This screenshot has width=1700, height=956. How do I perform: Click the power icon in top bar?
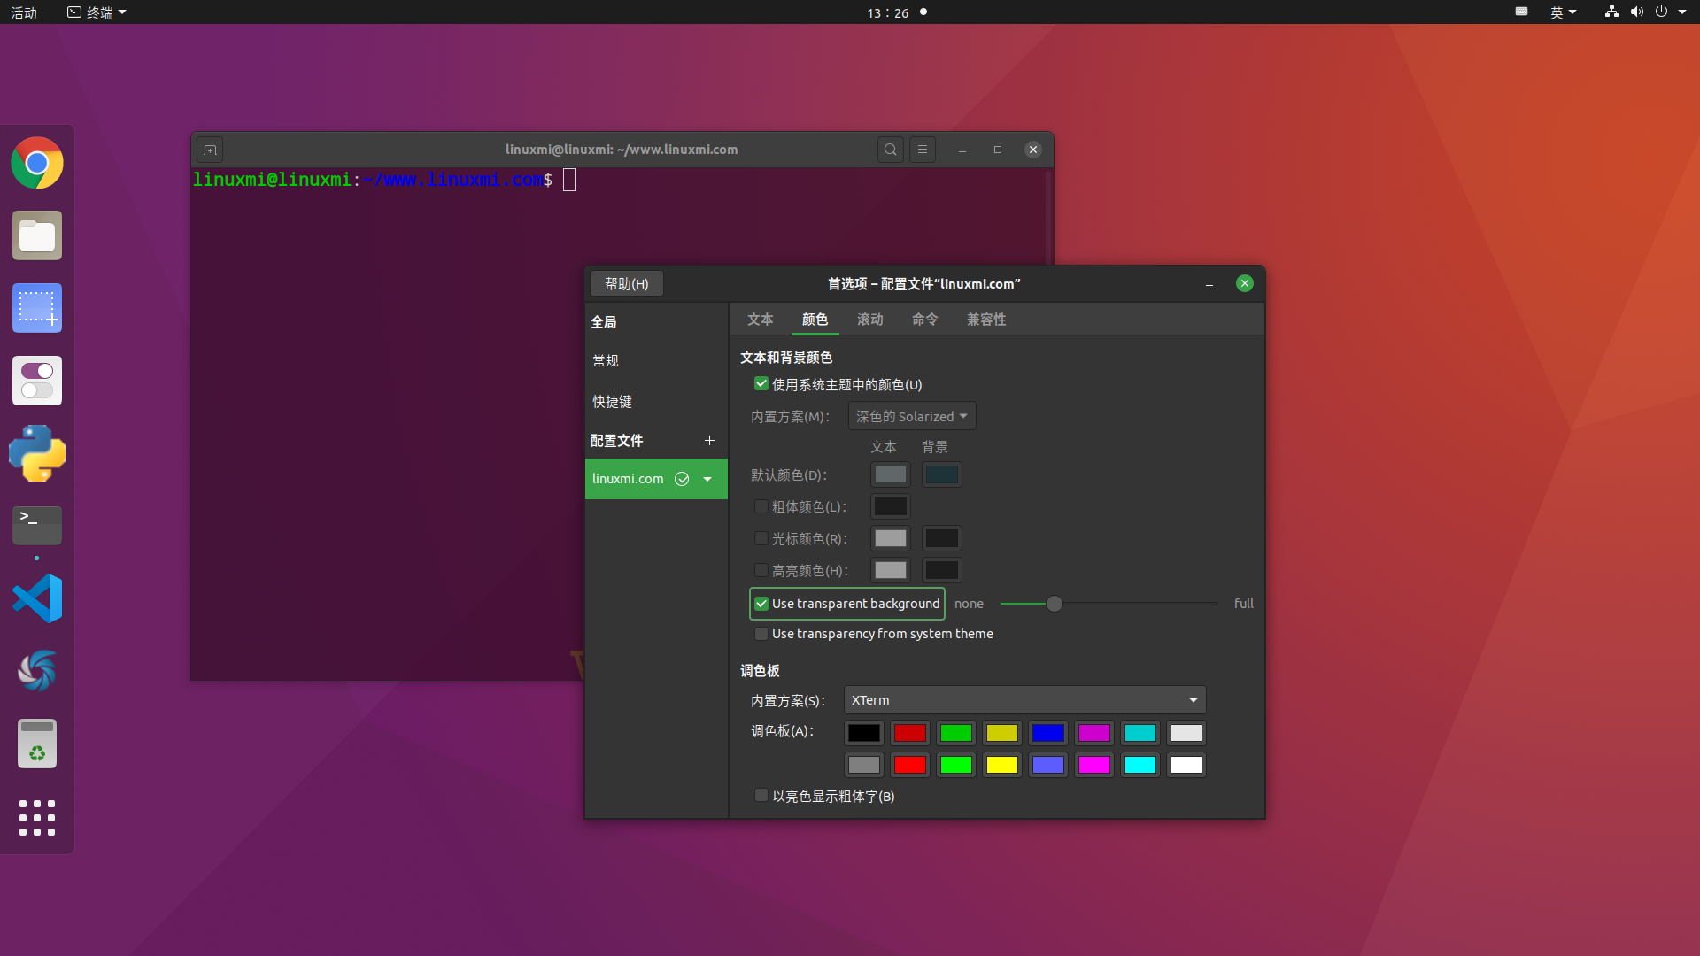[x=1661, y=12]
